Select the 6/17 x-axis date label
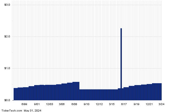Image resolution: width=171 pixels, height=112 pixels. pos(124,104)
